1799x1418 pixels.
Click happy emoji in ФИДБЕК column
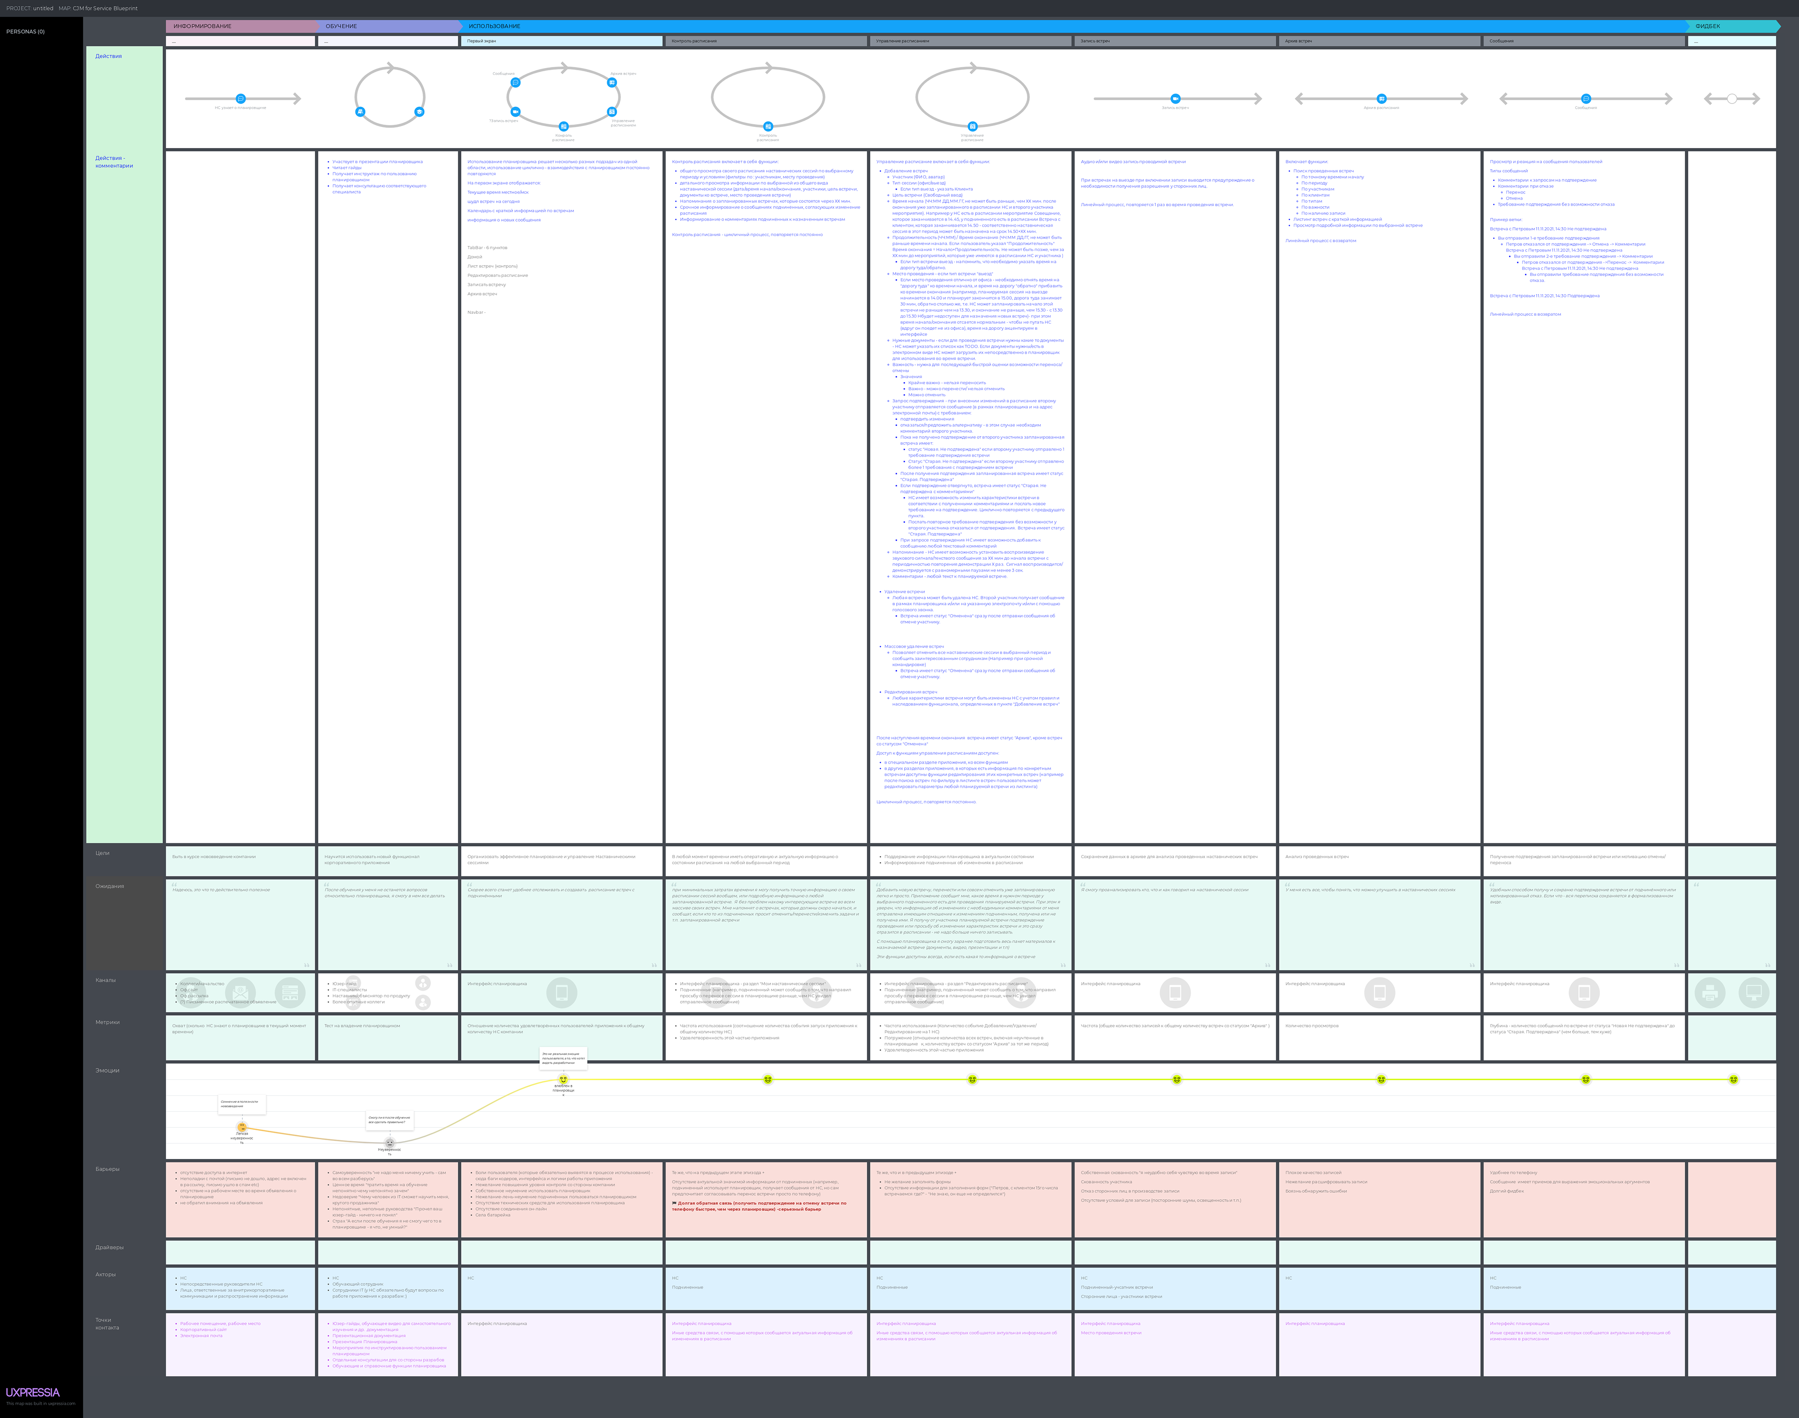point(1733,1079)
